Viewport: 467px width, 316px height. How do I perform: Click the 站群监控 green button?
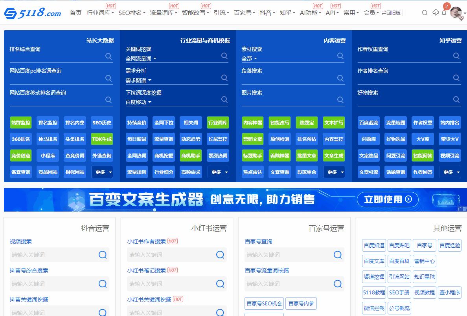pos(21,122)
